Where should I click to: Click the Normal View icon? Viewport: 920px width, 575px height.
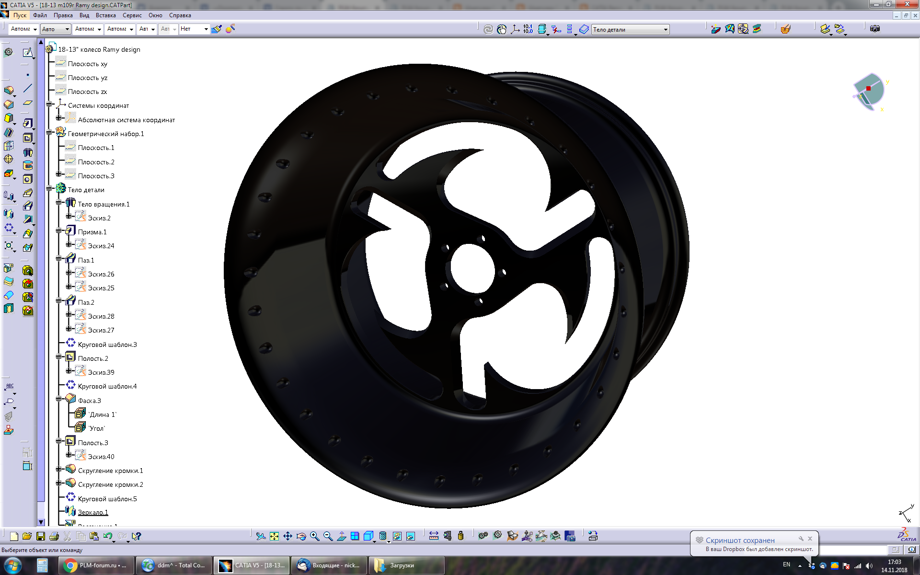tap(341, 536)
